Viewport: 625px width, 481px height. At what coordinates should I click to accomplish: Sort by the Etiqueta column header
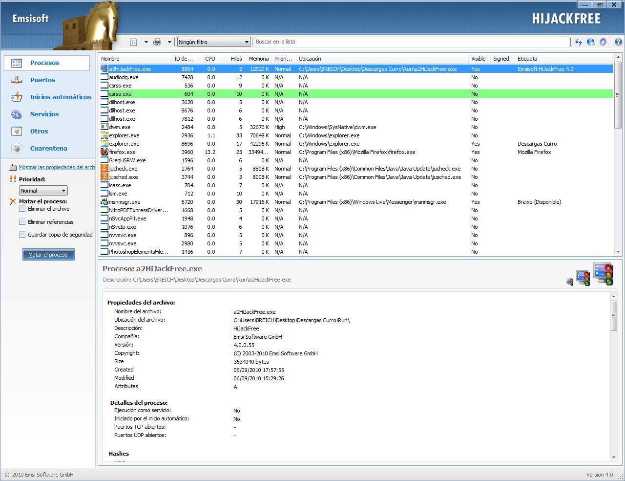tap(564, 59)
